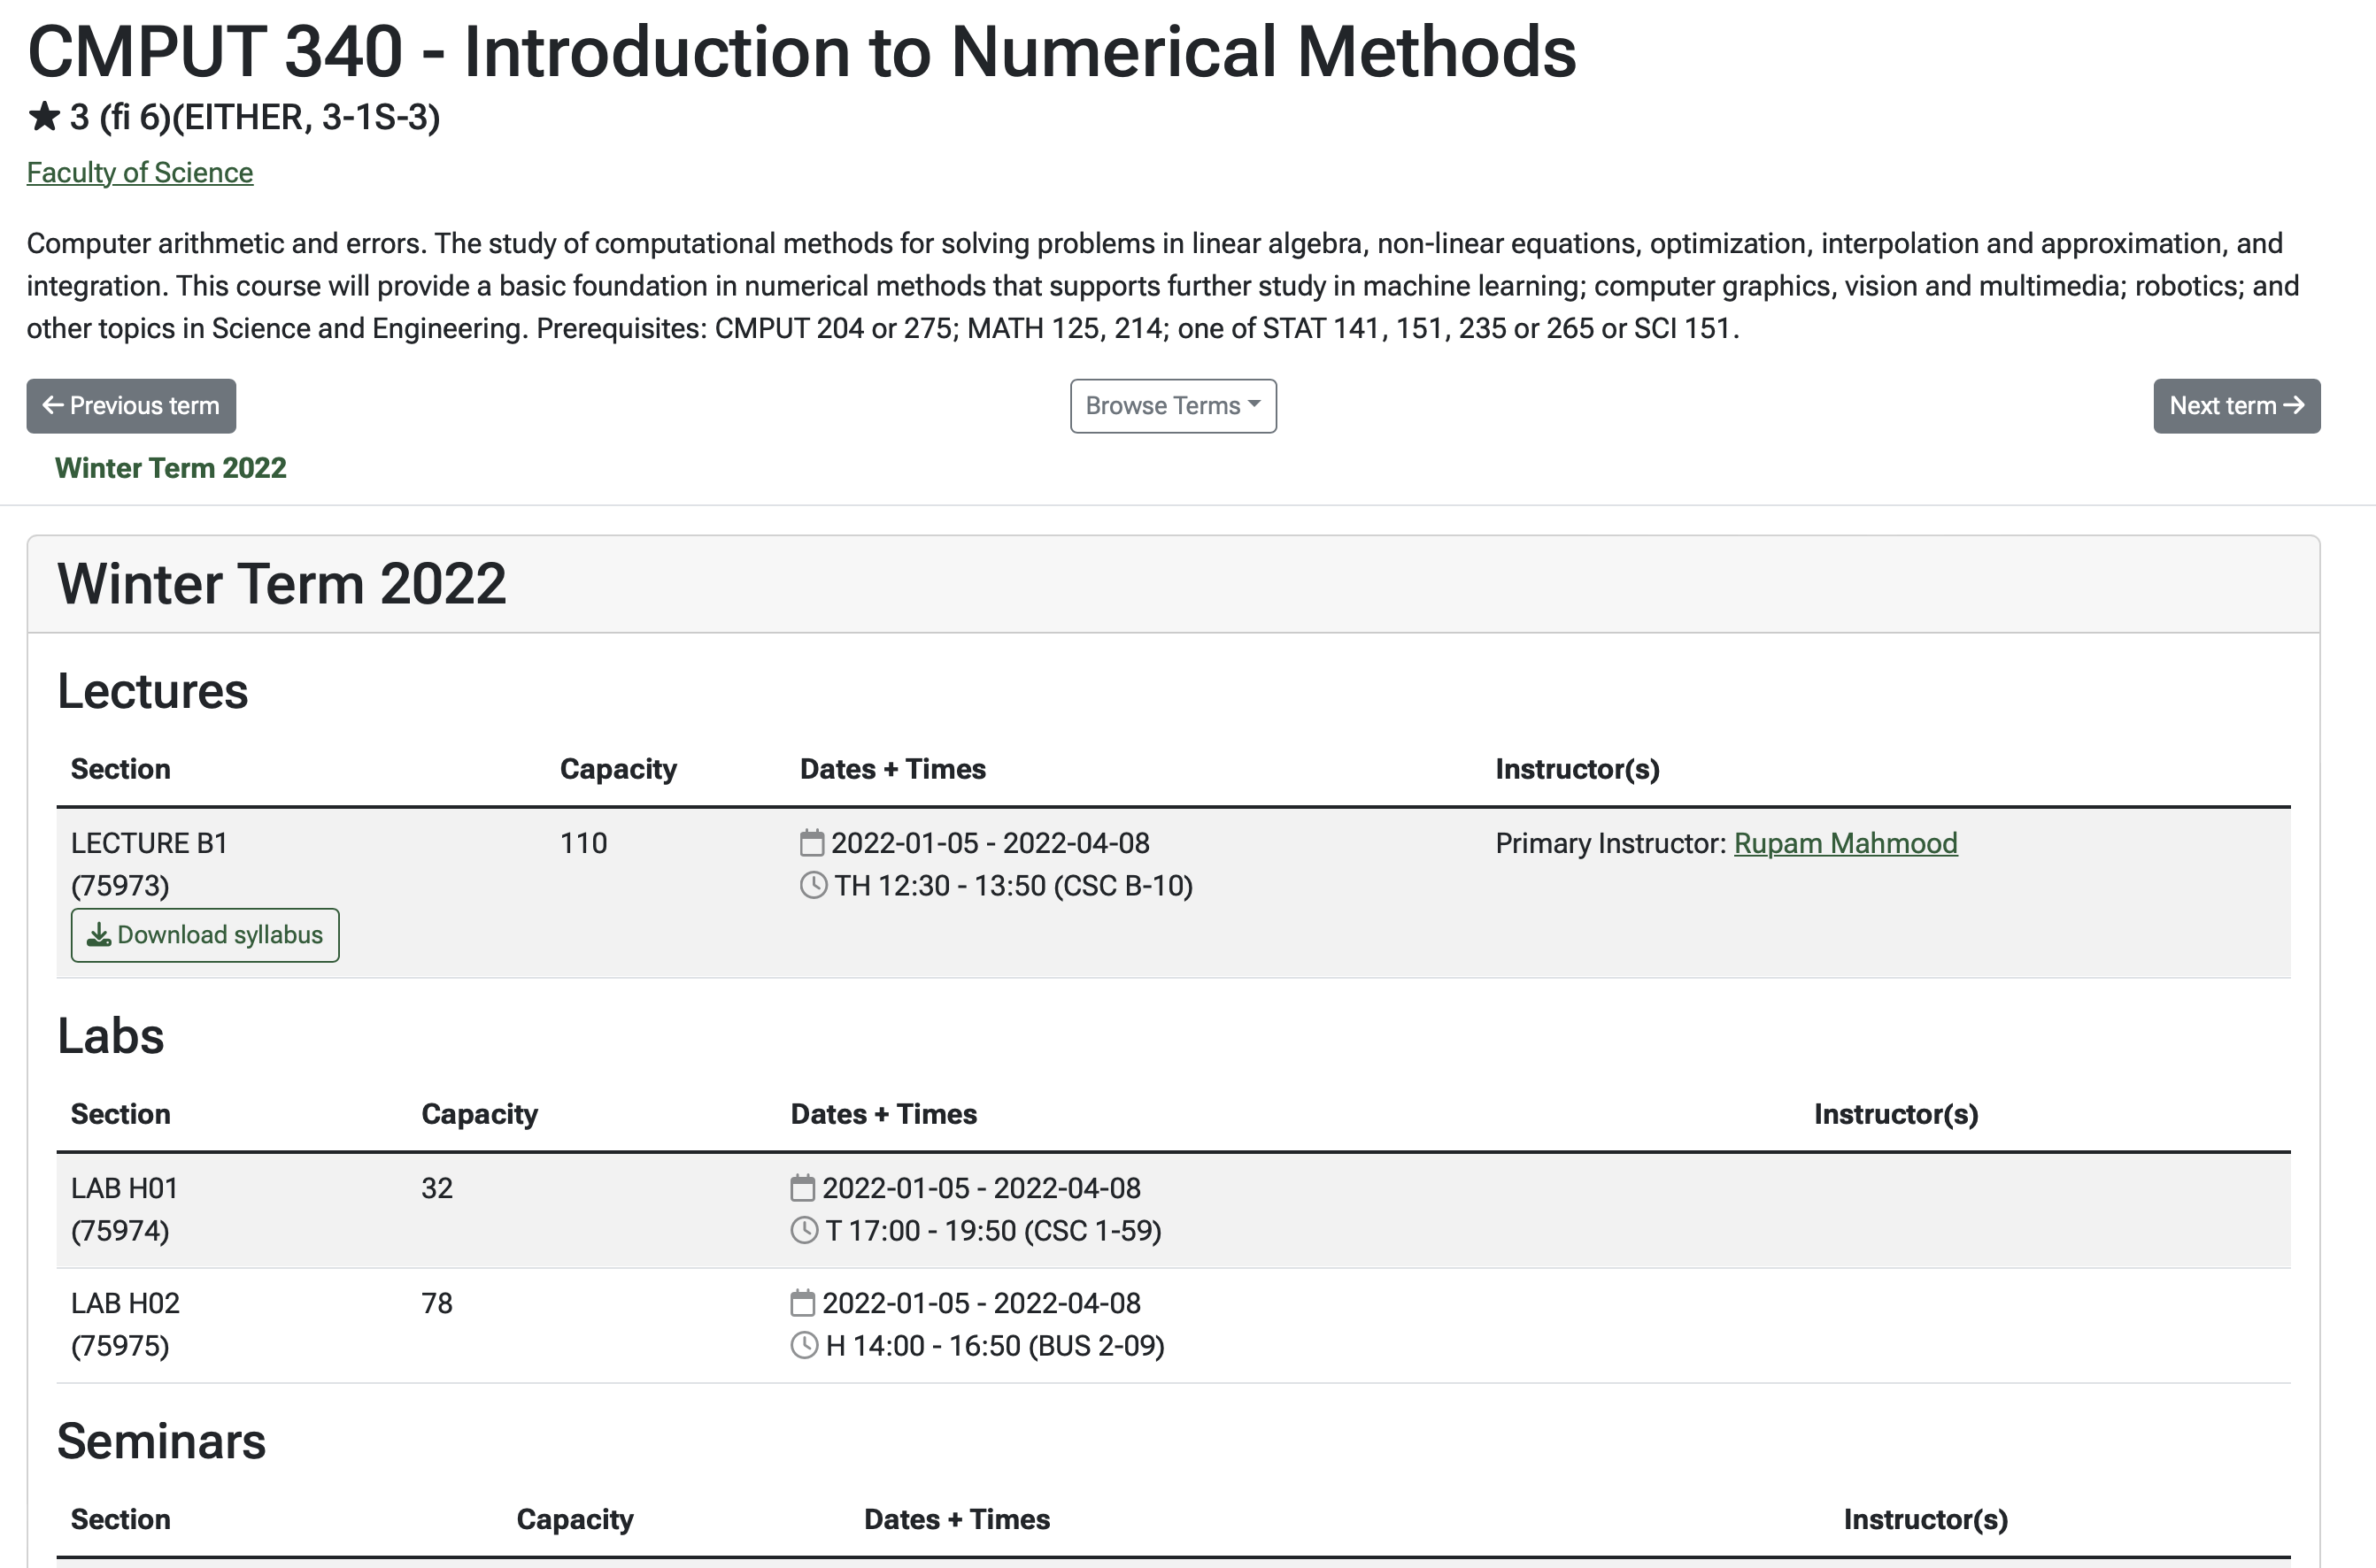The height and width of the screenshot is (1568, 2376).
Task: Open Rupam Mahmood instructor page
Action: click(x=1845, y=843)
